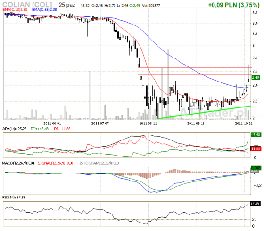Click the red 11,88 DI- value tag

(256, 148)
